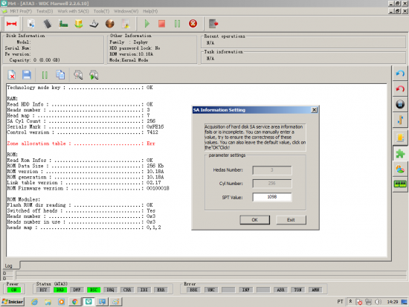Viewport: 409px width, 307px height.
Task: Click the green memory chip sidebar icon
Action: pyautogui.click(x=400, y=184)
